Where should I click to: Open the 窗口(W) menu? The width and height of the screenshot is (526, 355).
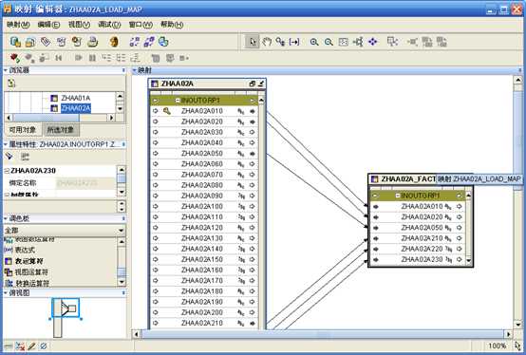141,25
